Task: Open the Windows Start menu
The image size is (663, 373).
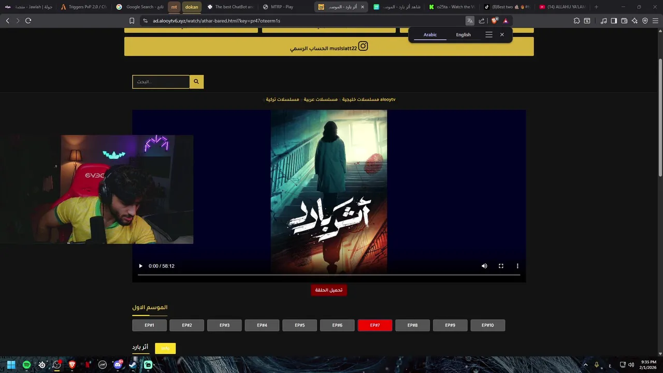Action: [x=11, y=365]
